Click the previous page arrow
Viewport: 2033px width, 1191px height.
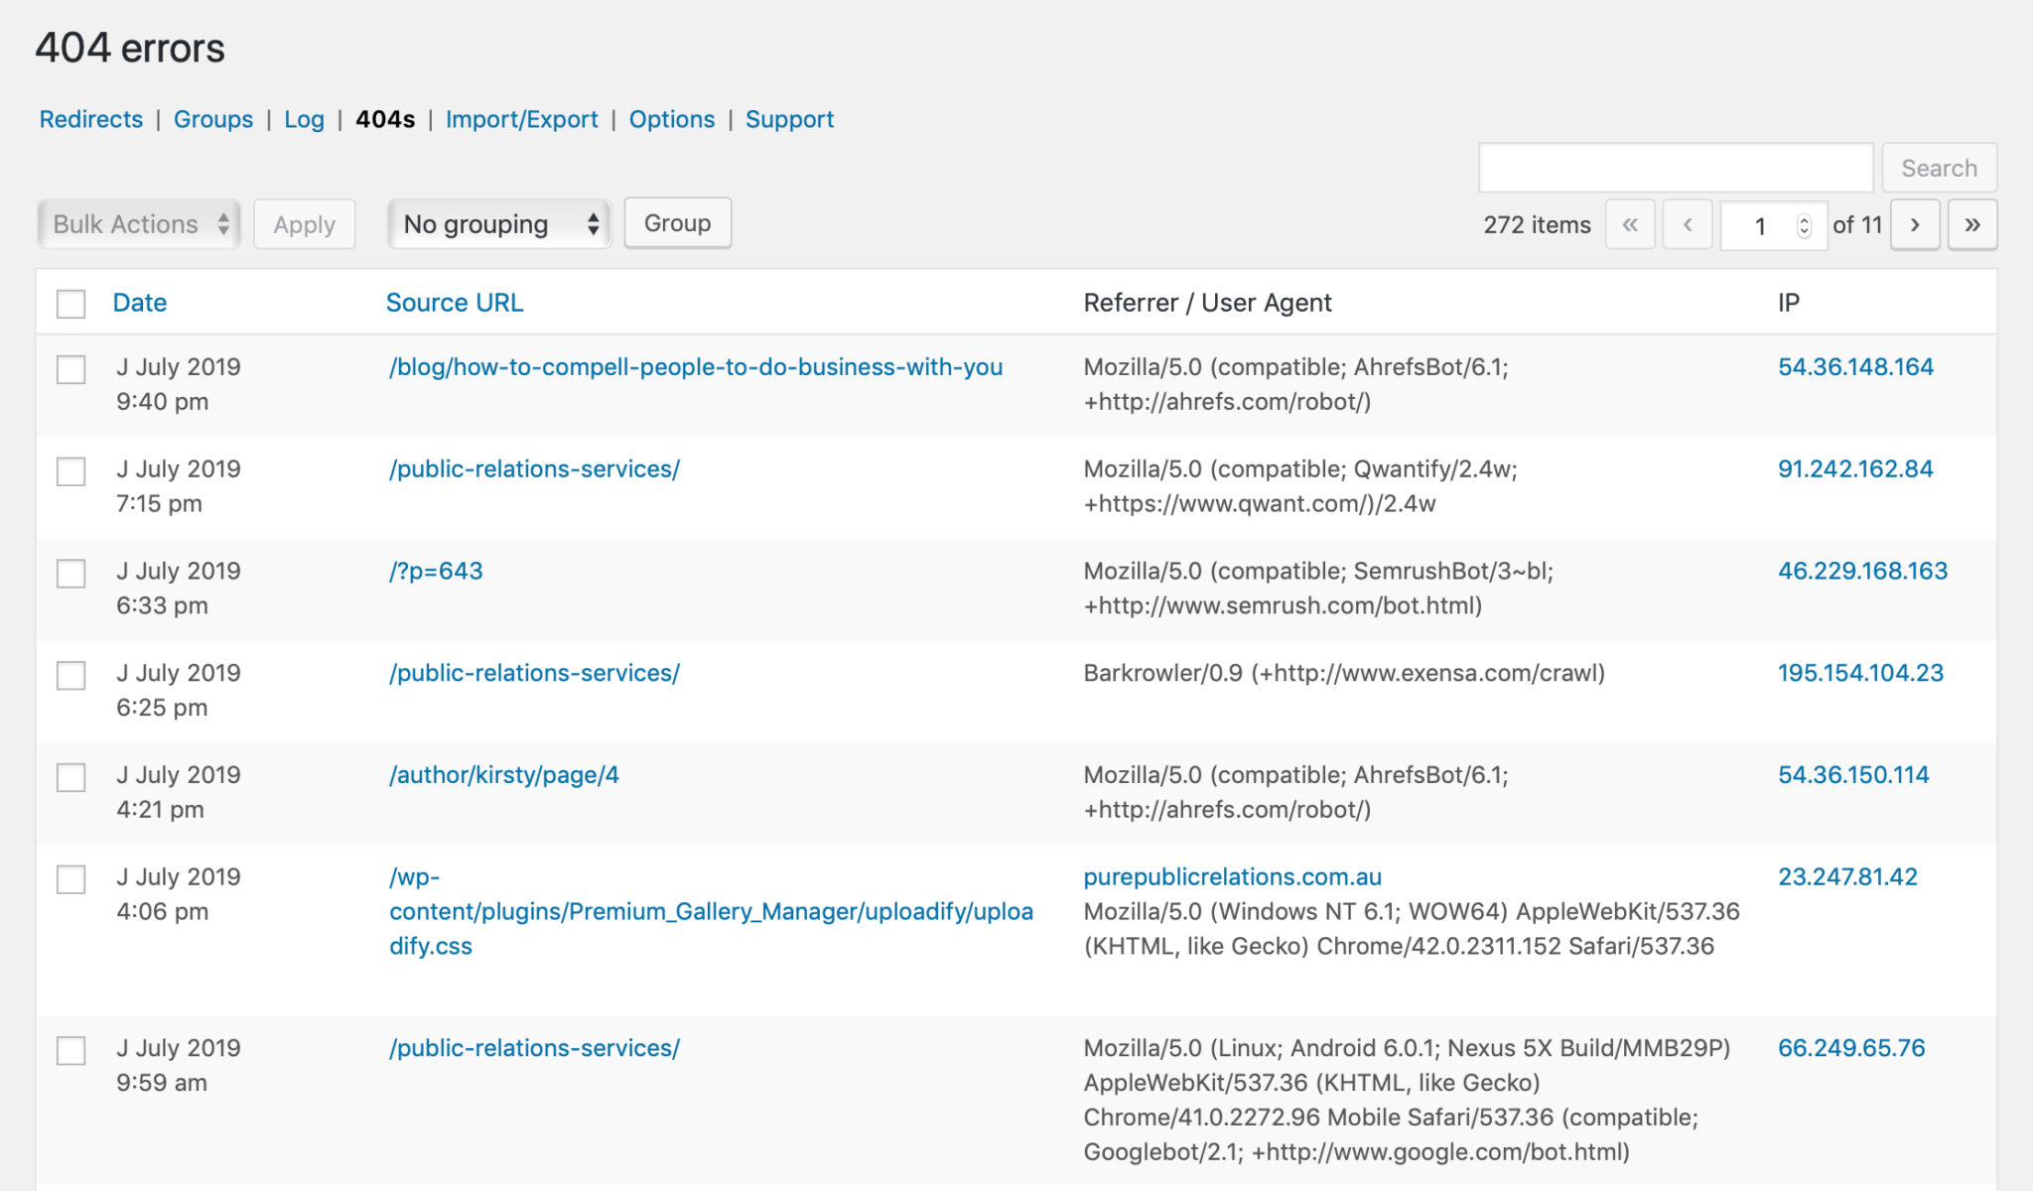tap(1687, 224)
